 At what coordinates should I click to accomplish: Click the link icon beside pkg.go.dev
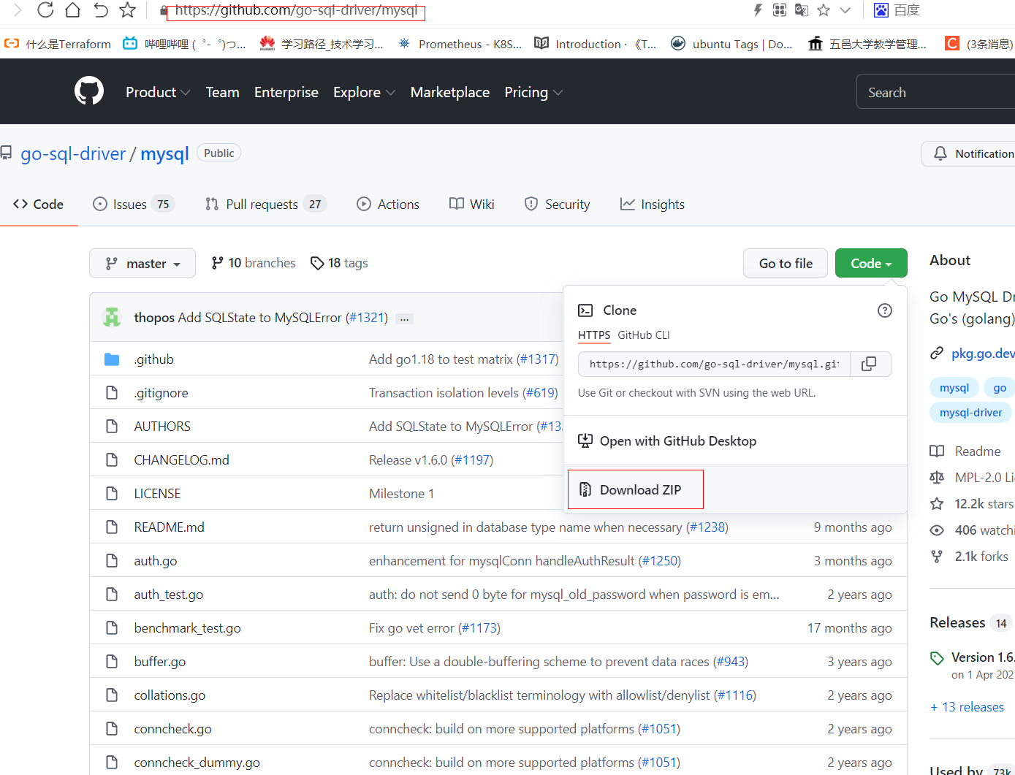937,354
